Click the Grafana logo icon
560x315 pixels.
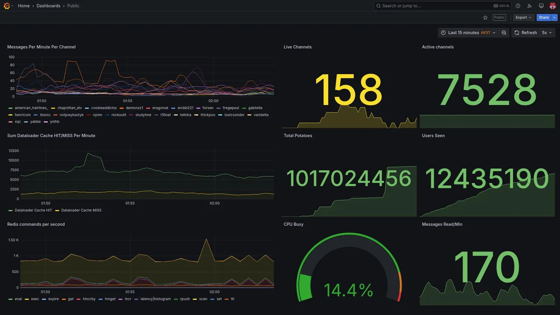(x=7, y=6)
